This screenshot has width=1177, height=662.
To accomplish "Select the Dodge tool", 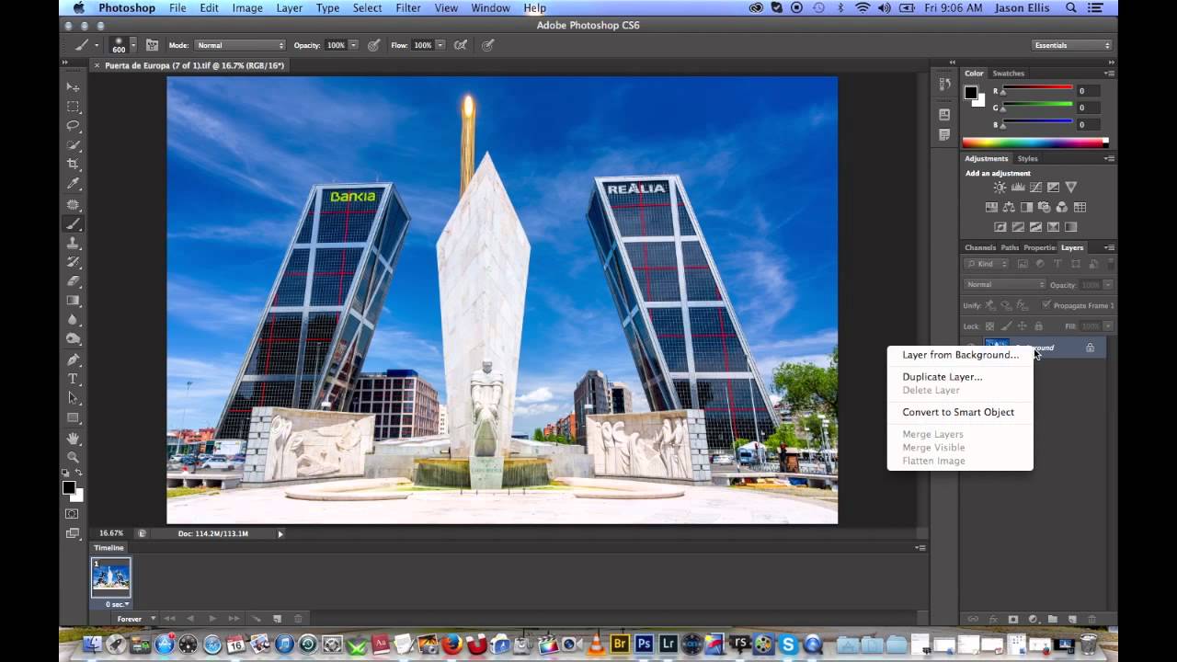I will click(74, 339).
